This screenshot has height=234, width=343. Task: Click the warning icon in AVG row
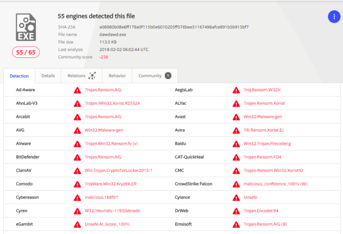coord(77,130)
